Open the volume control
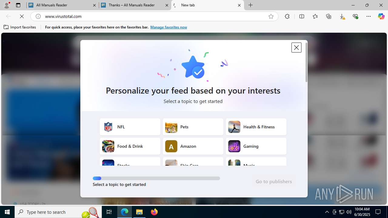388x218 pixels. click(349, 212)
